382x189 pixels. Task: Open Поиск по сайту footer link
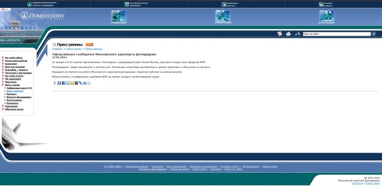click(x=233, y=169)
